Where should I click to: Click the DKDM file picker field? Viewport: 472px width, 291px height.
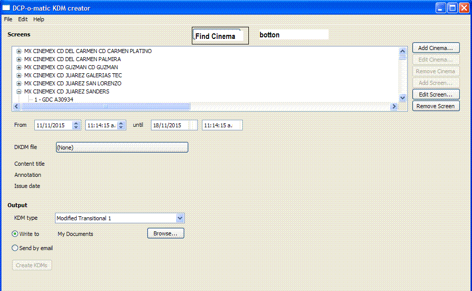click(121, 147)
